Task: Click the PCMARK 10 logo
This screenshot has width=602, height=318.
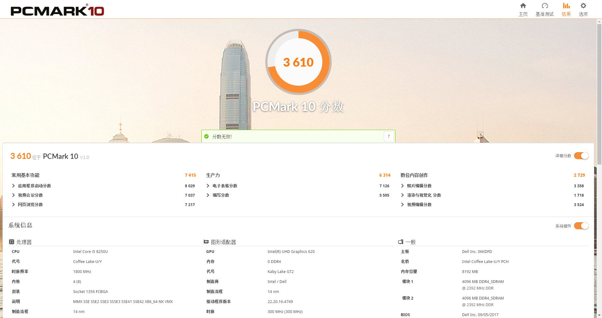Action: click(x=56, y=10)
